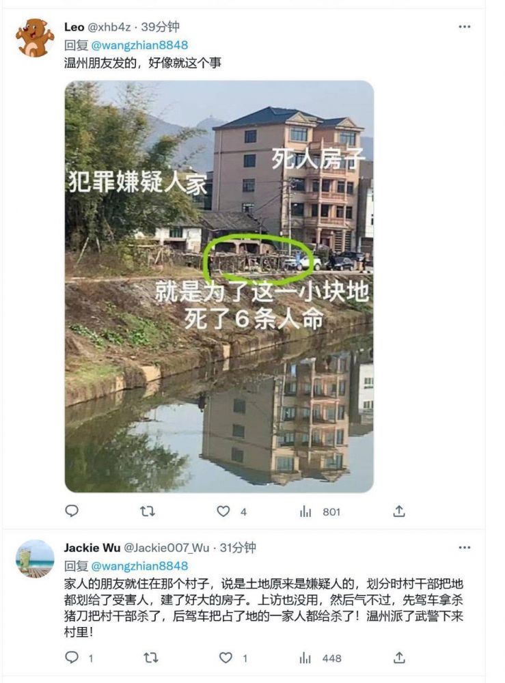Like Leo's tweet with 4 likes
This screenshot has height=683, width=505.
(x=223, y=511)
